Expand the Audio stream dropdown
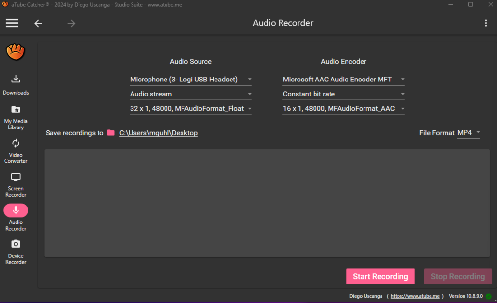The width and height of the screenshot is (497, 303). pyautogui.click(x=190, y=94)
